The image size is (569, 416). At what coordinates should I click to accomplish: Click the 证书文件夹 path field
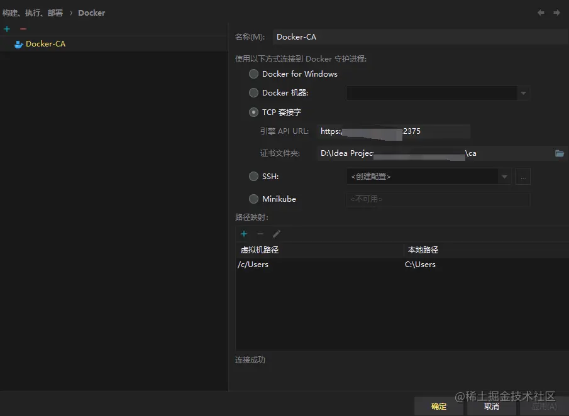click(435, 153)
